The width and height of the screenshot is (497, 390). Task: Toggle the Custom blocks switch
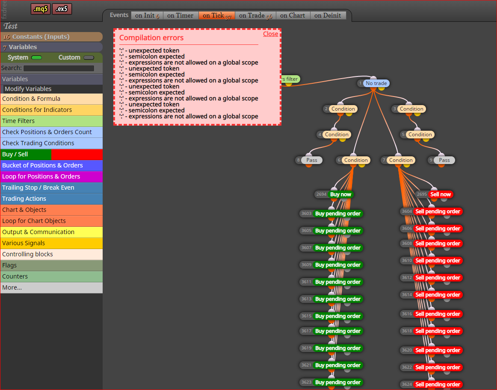(x=89, y=58)
